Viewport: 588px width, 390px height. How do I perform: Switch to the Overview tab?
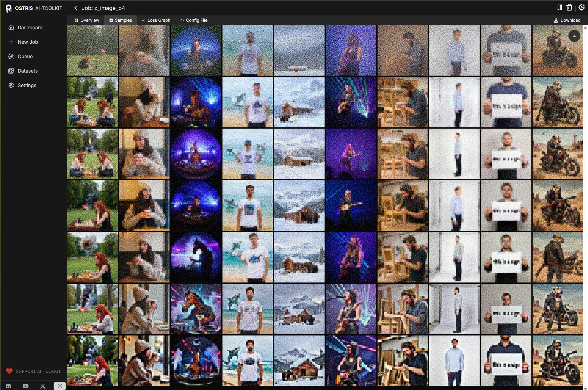(x=87, y=20)
